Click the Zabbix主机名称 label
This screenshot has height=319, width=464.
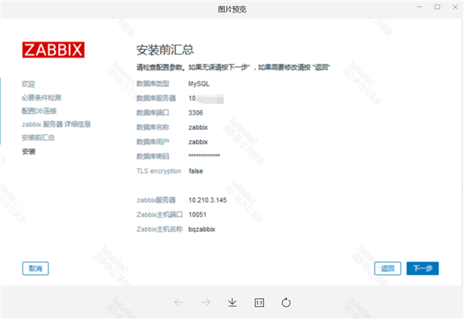click(160, 229)
